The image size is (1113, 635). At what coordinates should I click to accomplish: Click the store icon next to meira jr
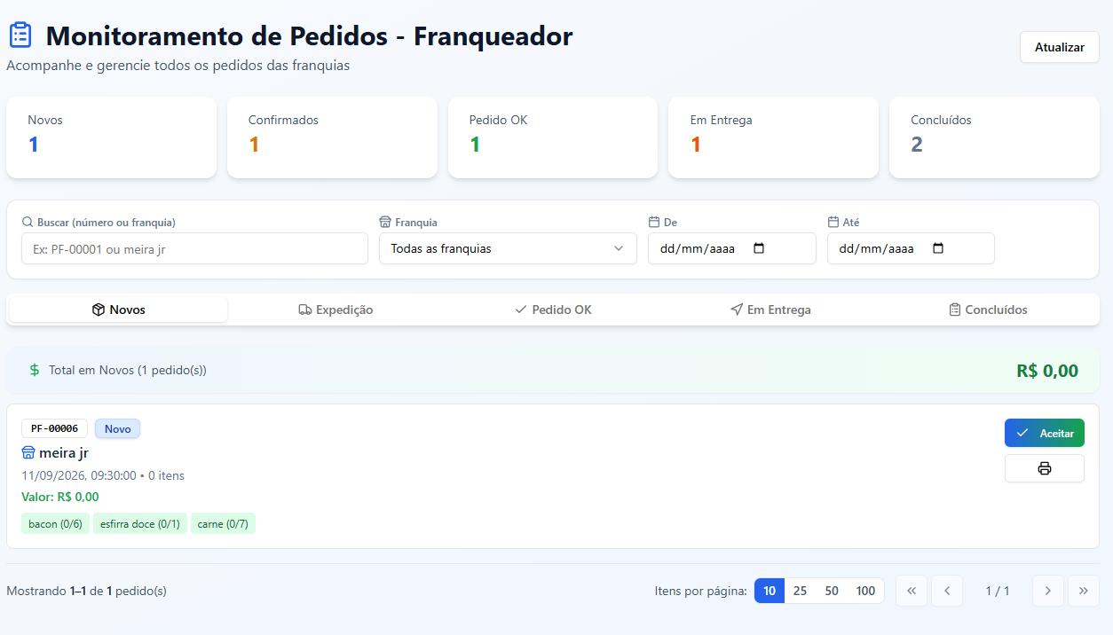click(x=28, y=453)
